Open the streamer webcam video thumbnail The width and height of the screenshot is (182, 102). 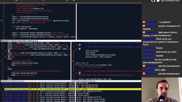[162, 90]
